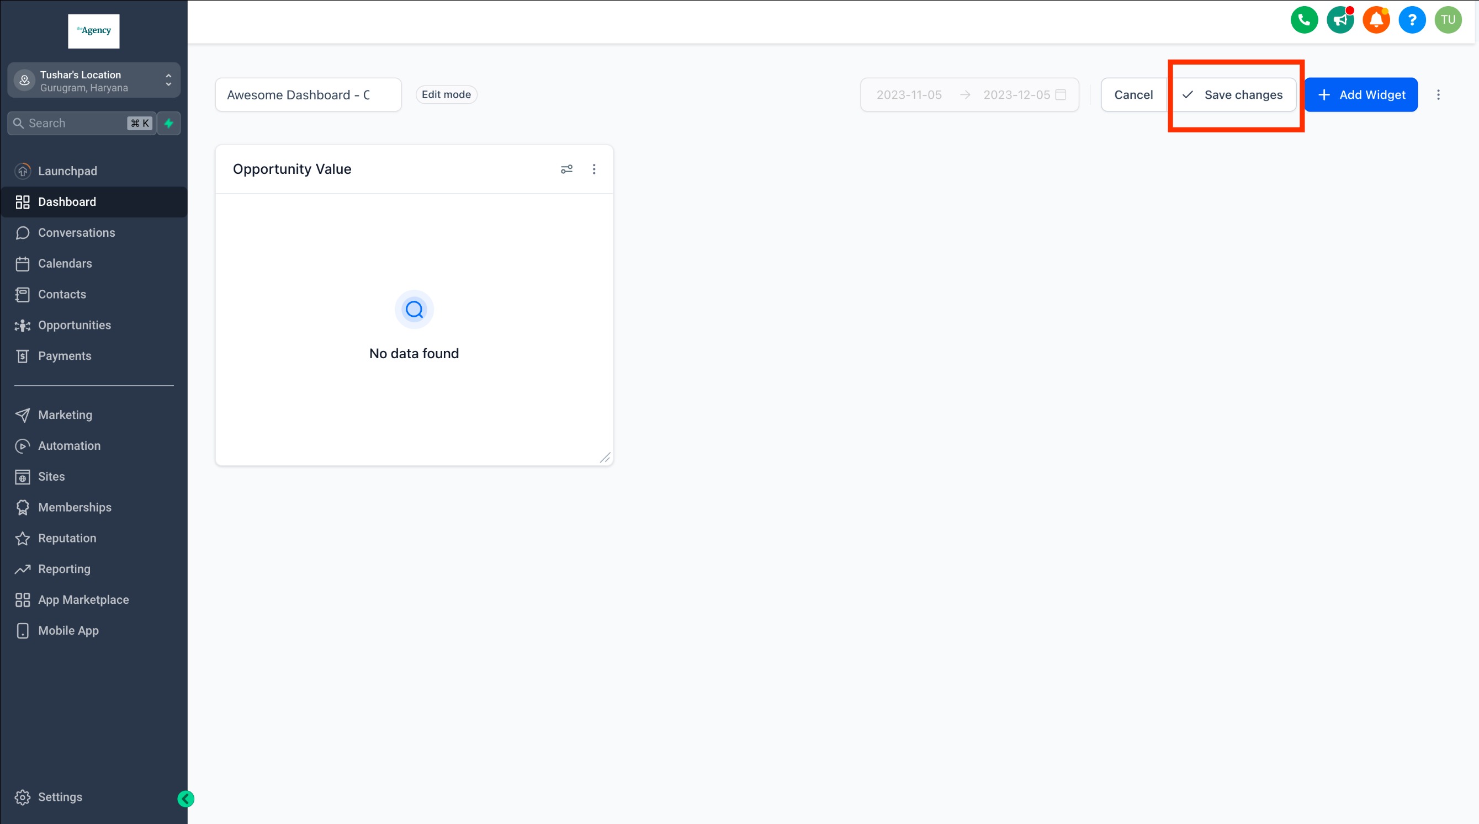The width and height of the screenshot is (1479, 824).
Task: Click the widget resize handle corner
Action: coord(605,458)
